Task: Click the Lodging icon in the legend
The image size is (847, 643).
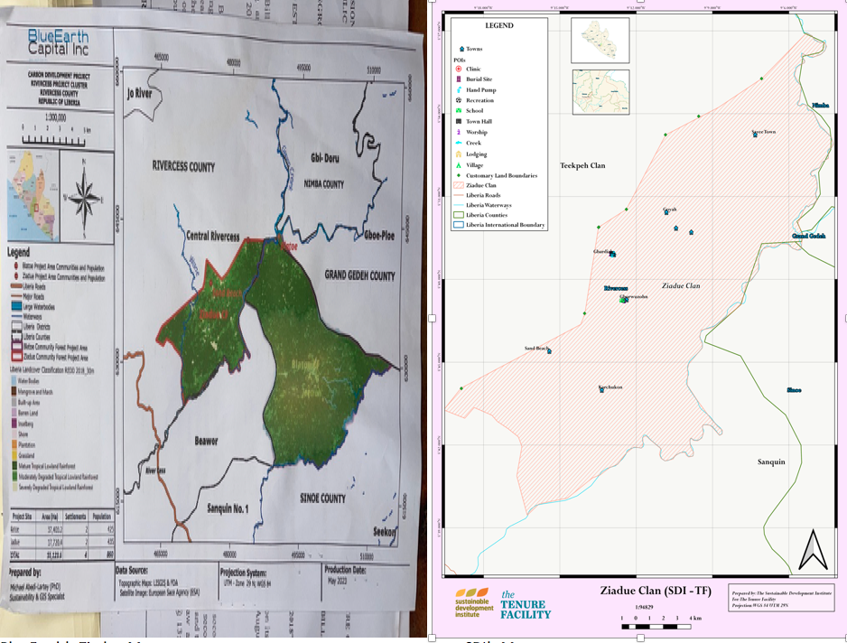Action: click(x=459, y=154)
